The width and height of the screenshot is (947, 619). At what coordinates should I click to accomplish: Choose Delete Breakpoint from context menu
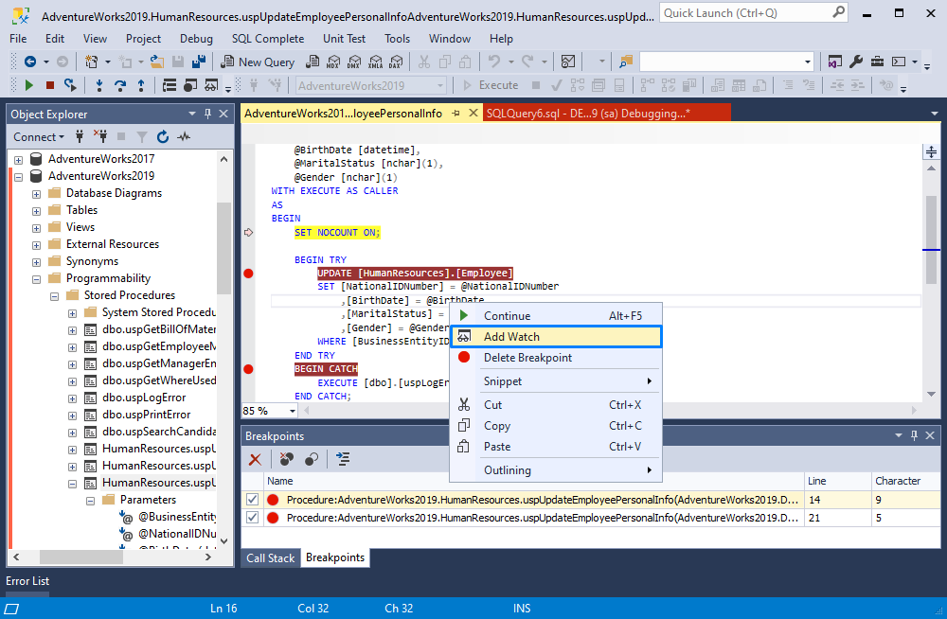click(556, 358)
